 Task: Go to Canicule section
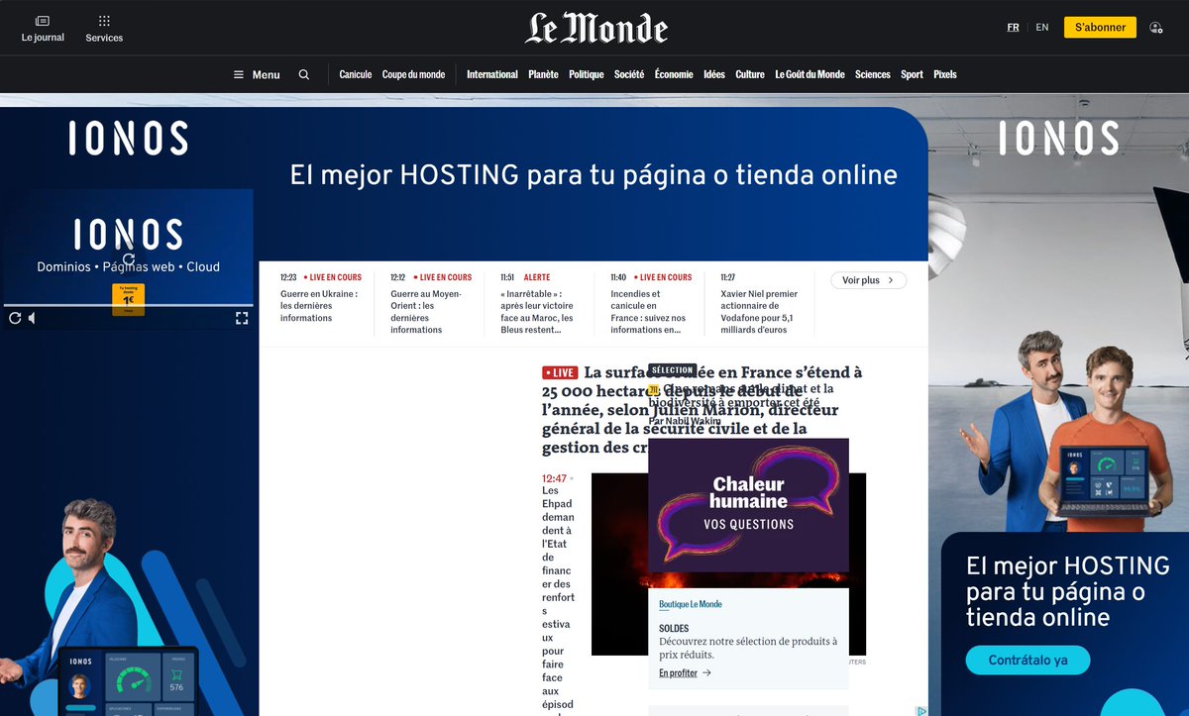356,74
